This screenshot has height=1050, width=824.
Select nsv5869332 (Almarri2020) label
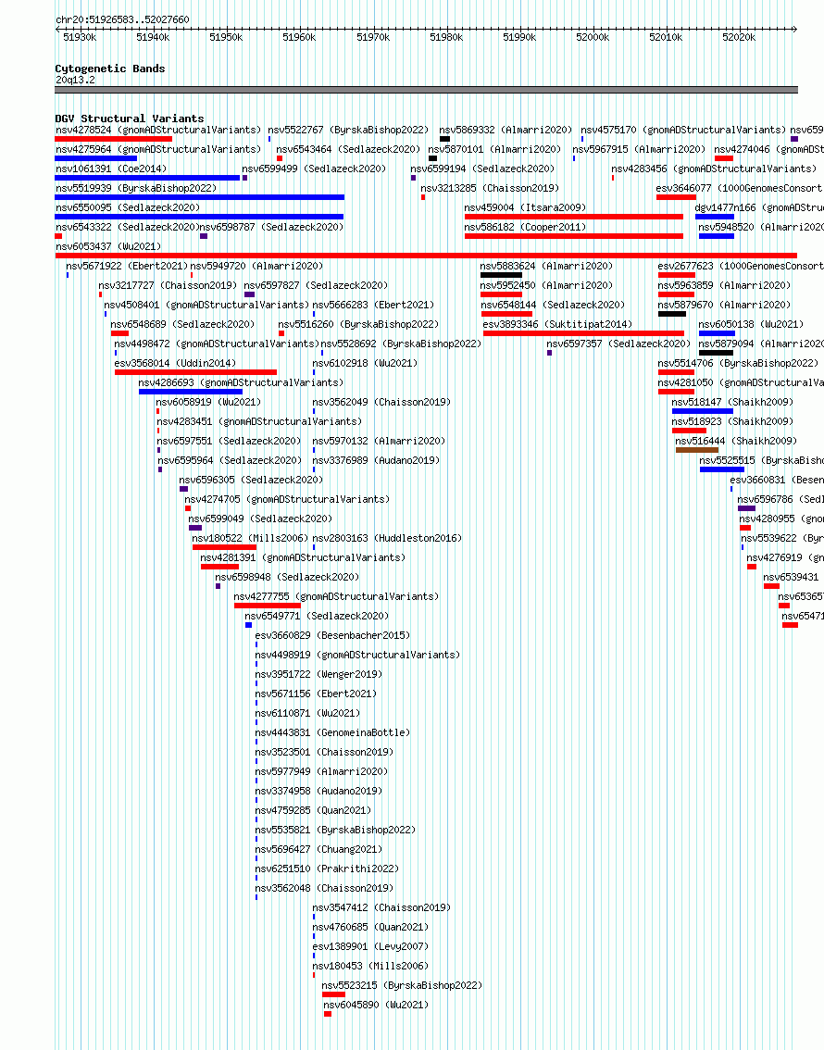(x=506, y=130)
